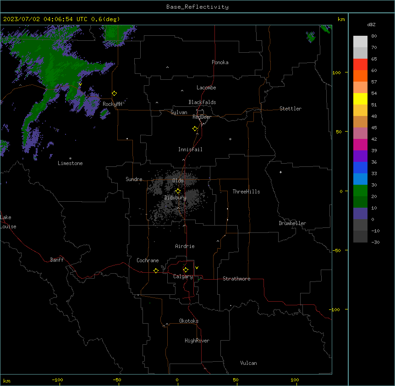Pick the yellow diamond marker below the Cochrane label
The height and width of the screenshot is (386, 395).
pyautogui.click(x=156, y=270)
